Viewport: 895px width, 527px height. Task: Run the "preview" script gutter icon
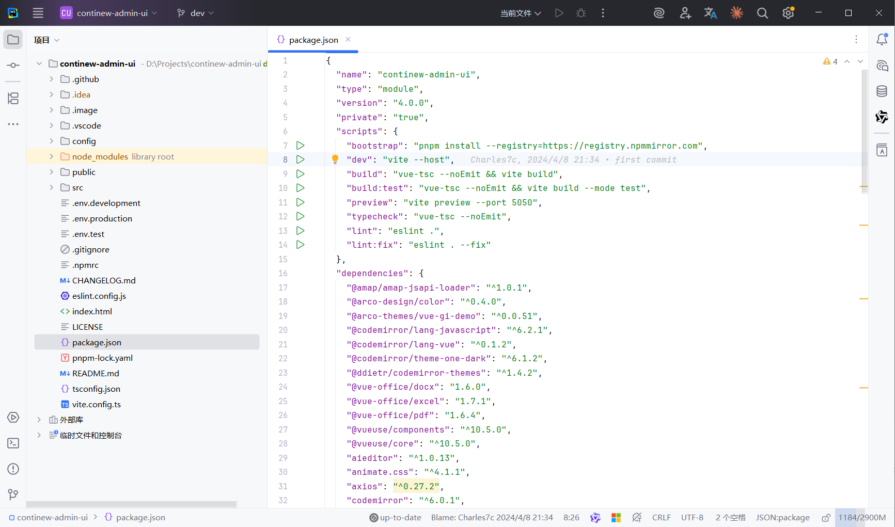[x=300, y=202]
